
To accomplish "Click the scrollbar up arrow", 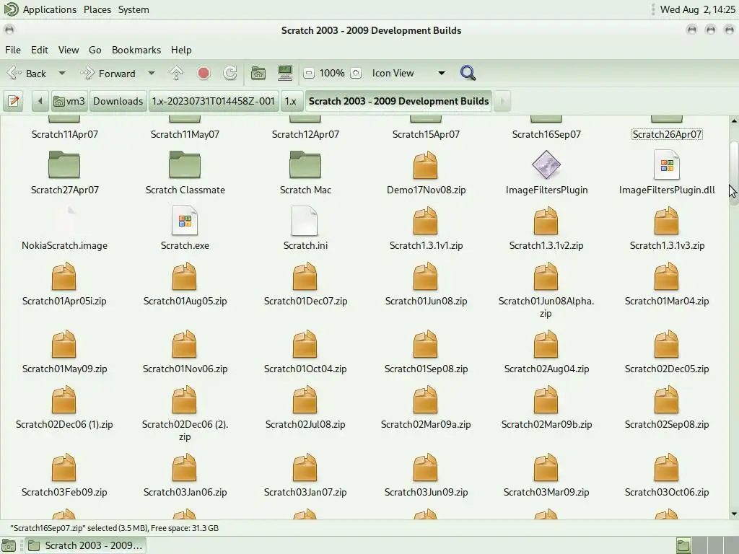I will tap(734, 121).
